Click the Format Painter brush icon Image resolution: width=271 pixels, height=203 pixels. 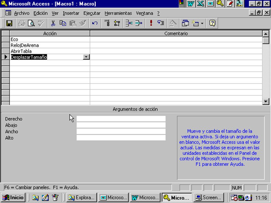pyautogui.click(x=82, y=23)
